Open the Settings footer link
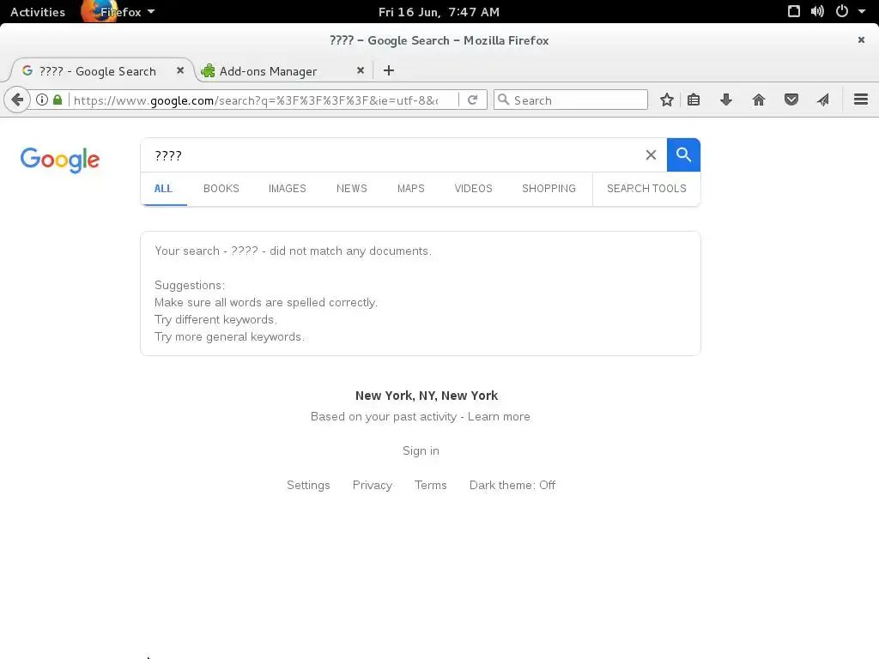Screen dimensions: 879x659 [308, 486]
